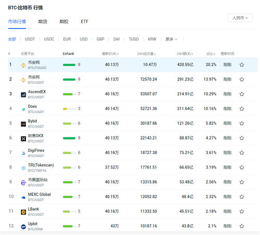Star the Upbit row

pos(242,226)
